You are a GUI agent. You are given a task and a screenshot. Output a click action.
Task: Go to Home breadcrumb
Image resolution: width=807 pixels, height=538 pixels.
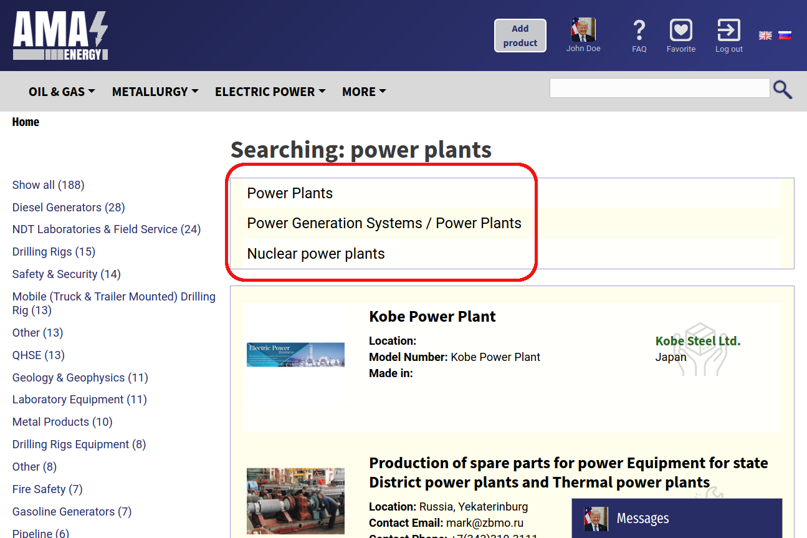tap(26, 122)
